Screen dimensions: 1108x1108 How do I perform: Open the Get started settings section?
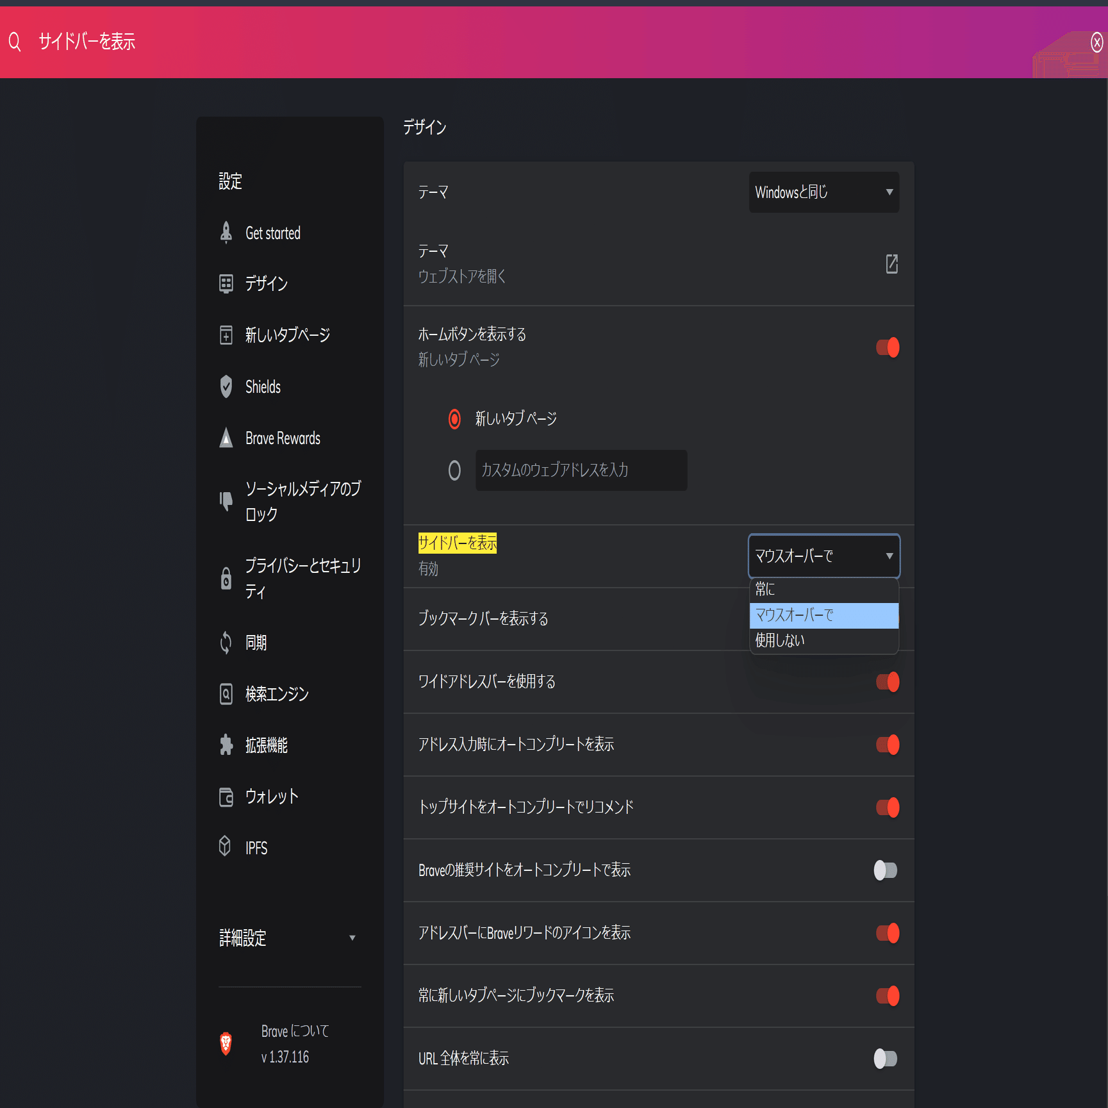click(273, 233)
